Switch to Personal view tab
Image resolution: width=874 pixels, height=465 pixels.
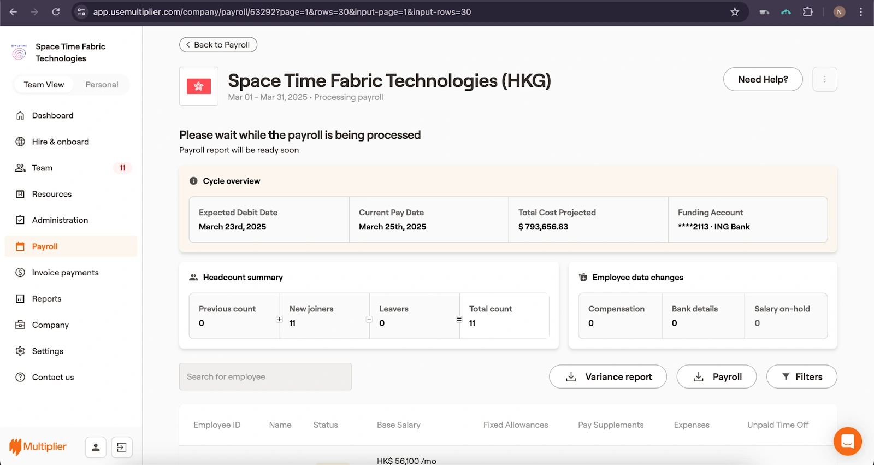pyautogui.click(x=102, y=85)
